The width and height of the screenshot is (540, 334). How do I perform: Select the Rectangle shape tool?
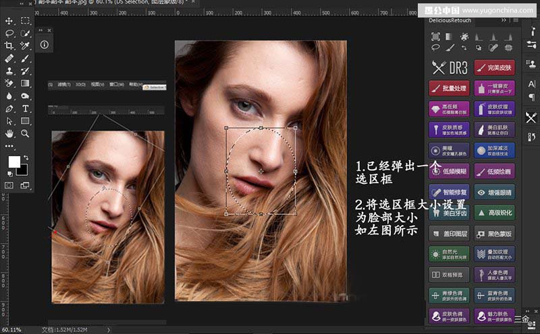click(x=25, y=121)
